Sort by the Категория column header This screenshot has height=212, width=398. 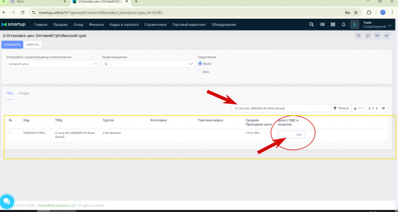159,120
